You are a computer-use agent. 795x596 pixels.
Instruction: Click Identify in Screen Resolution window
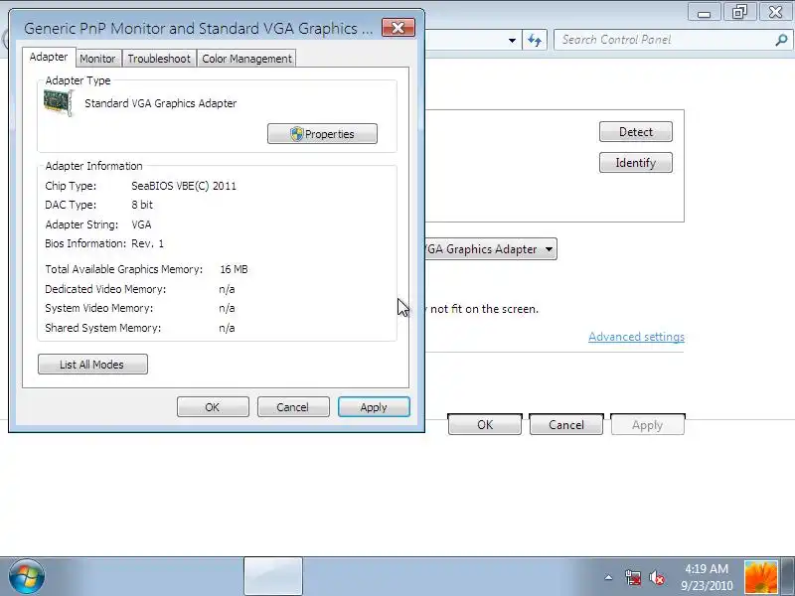(x=636, y=163)
